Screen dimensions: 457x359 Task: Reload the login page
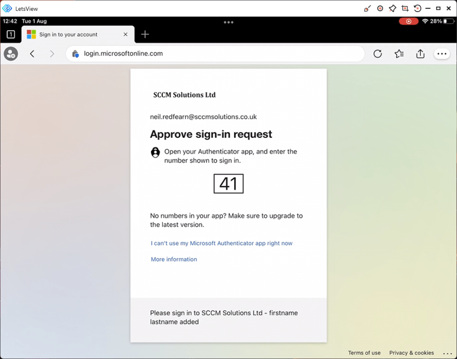point(378,54)
